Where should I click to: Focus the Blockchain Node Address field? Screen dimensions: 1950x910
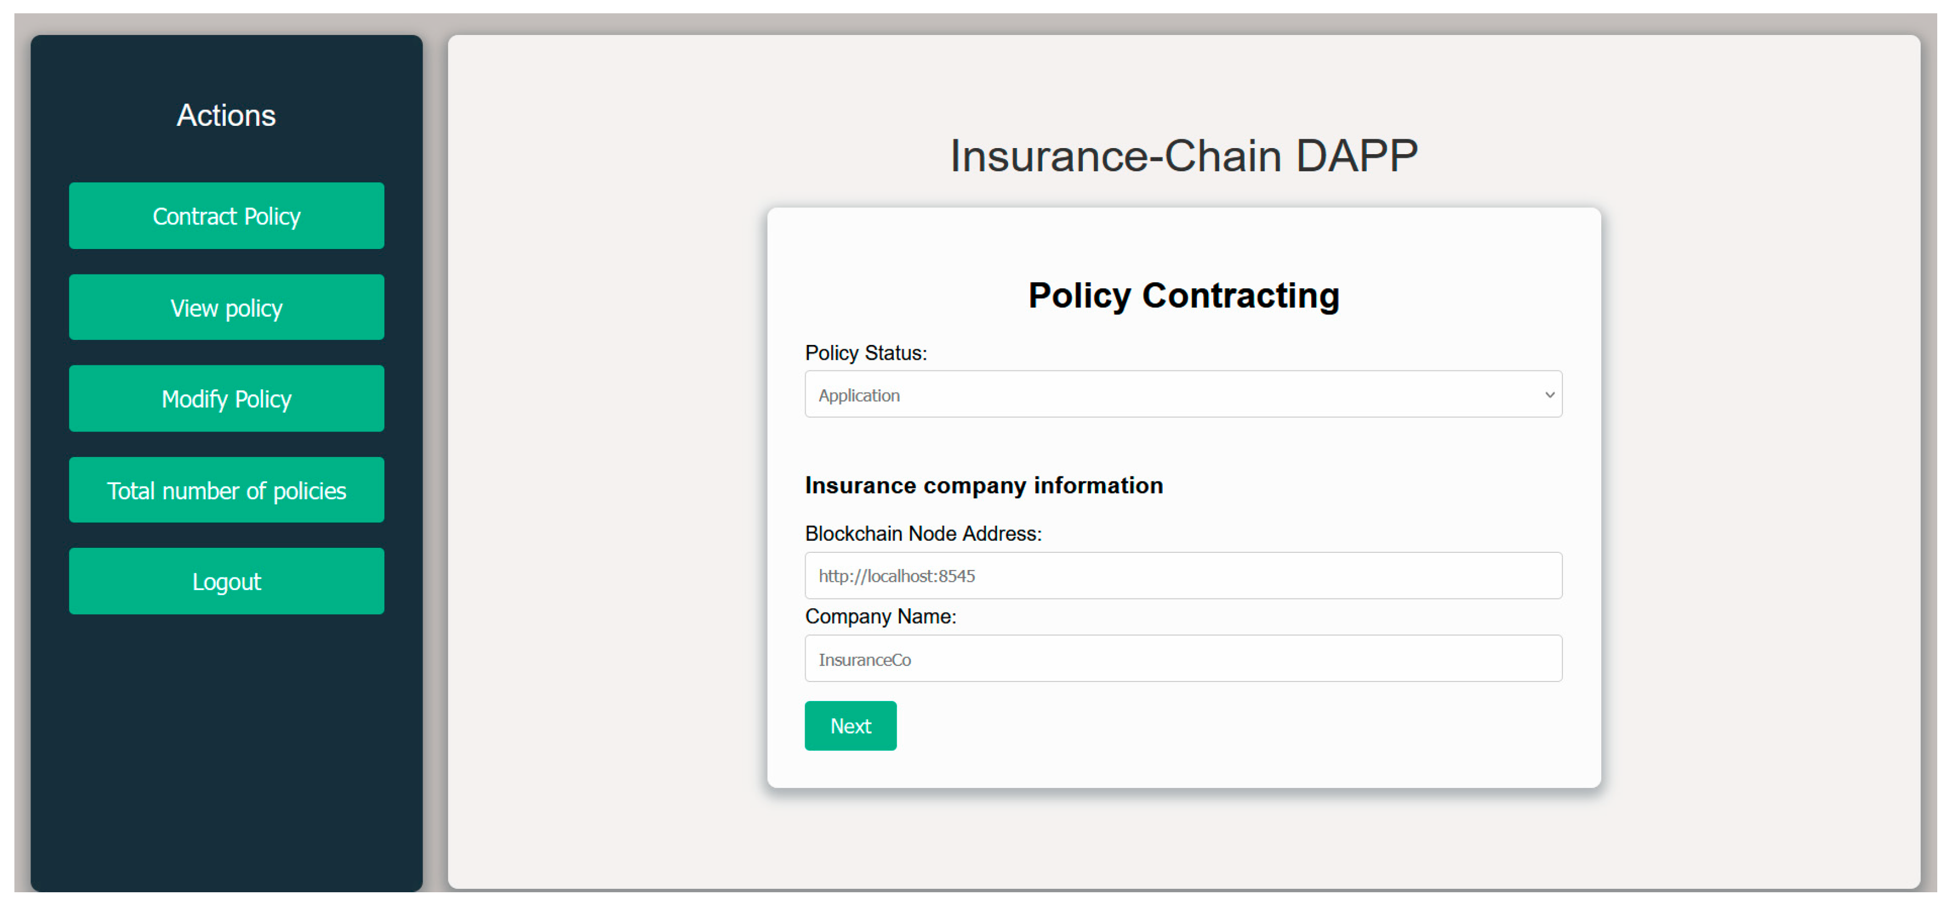[x=1183, y=576]
